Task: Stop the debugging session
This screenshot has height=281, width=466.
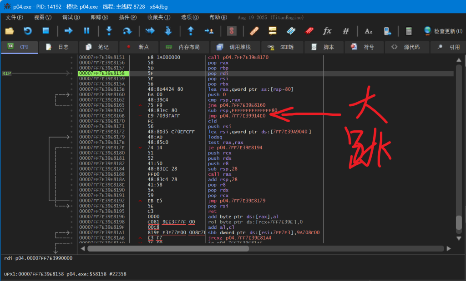Action: tap(46, 31)
